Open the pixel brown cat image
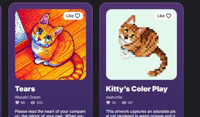The width and height of the screenshot is (200, 117). coord(141,44)
